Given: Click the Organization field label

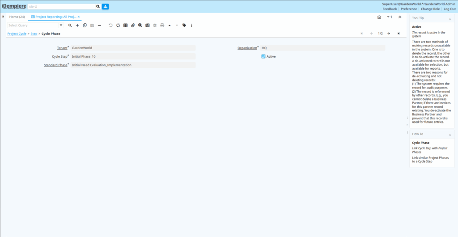Looking at the screenshot, I should click(247, 48).
